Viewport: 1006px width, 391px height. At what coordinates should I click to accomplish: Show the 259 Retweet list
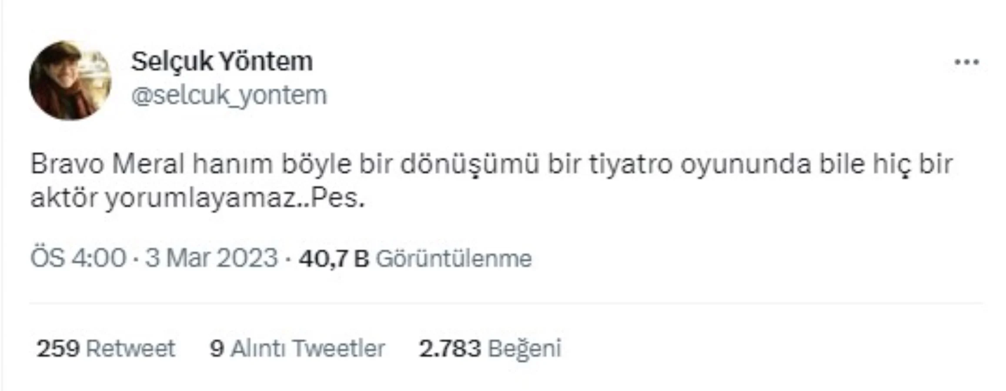[106, 348]
